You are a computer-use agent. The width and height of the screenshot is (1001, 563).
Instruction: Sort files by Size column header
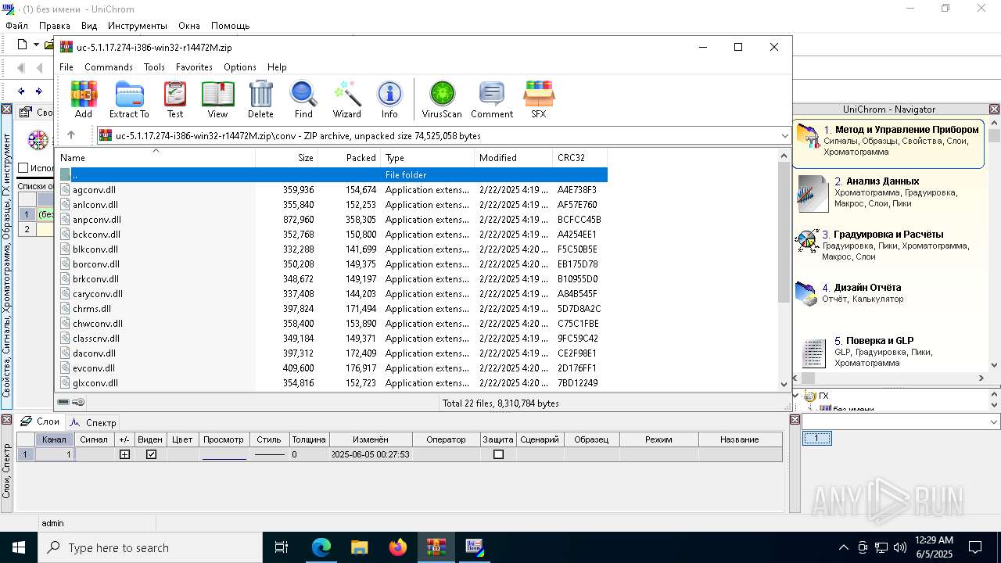coord(286,157)
